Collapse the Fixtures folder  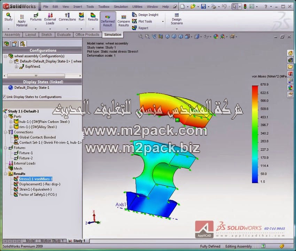(x=5, y=148)
